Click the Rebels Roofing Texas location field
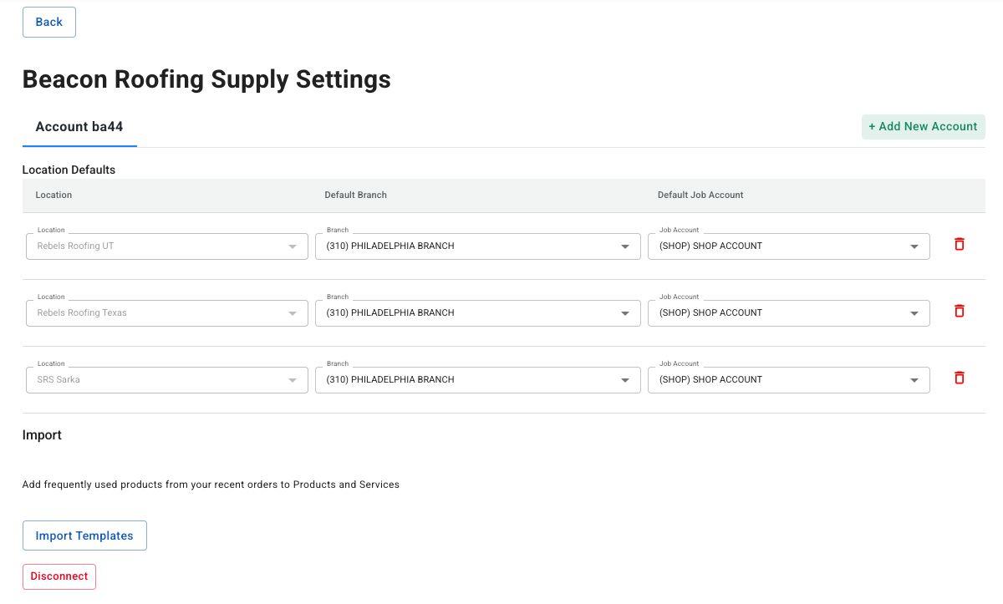Image resolution: width=1003 pixels, height=604 pixels. tap(166, 313)
